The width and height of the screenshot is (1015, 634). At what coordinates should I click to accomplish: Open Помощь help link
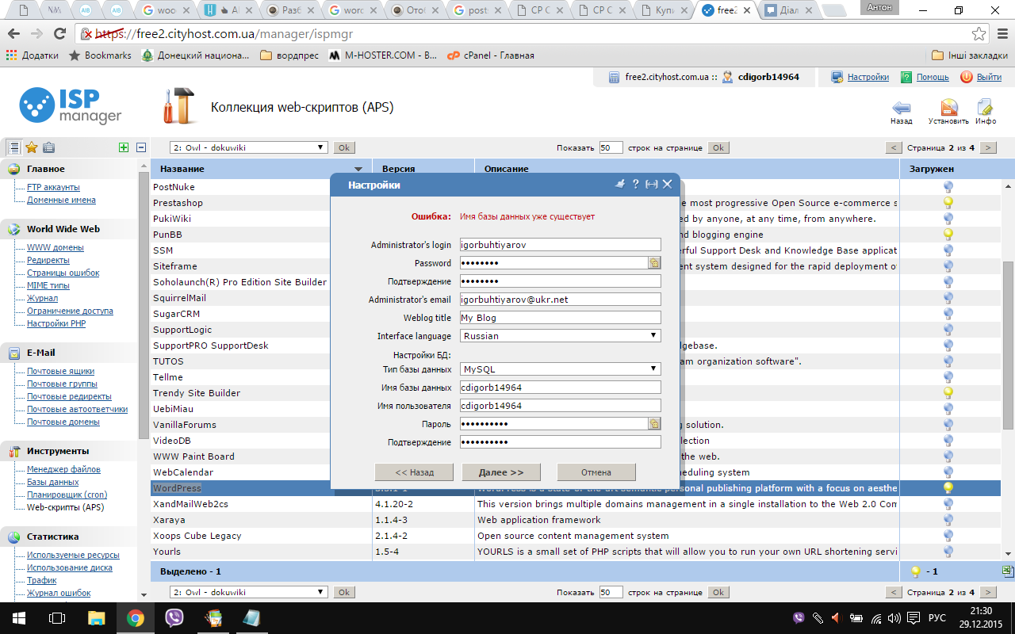point(933,77)
